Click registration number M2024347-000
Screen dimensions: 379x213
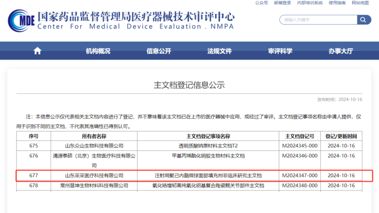pyautogui.click(x=300, y=175)
